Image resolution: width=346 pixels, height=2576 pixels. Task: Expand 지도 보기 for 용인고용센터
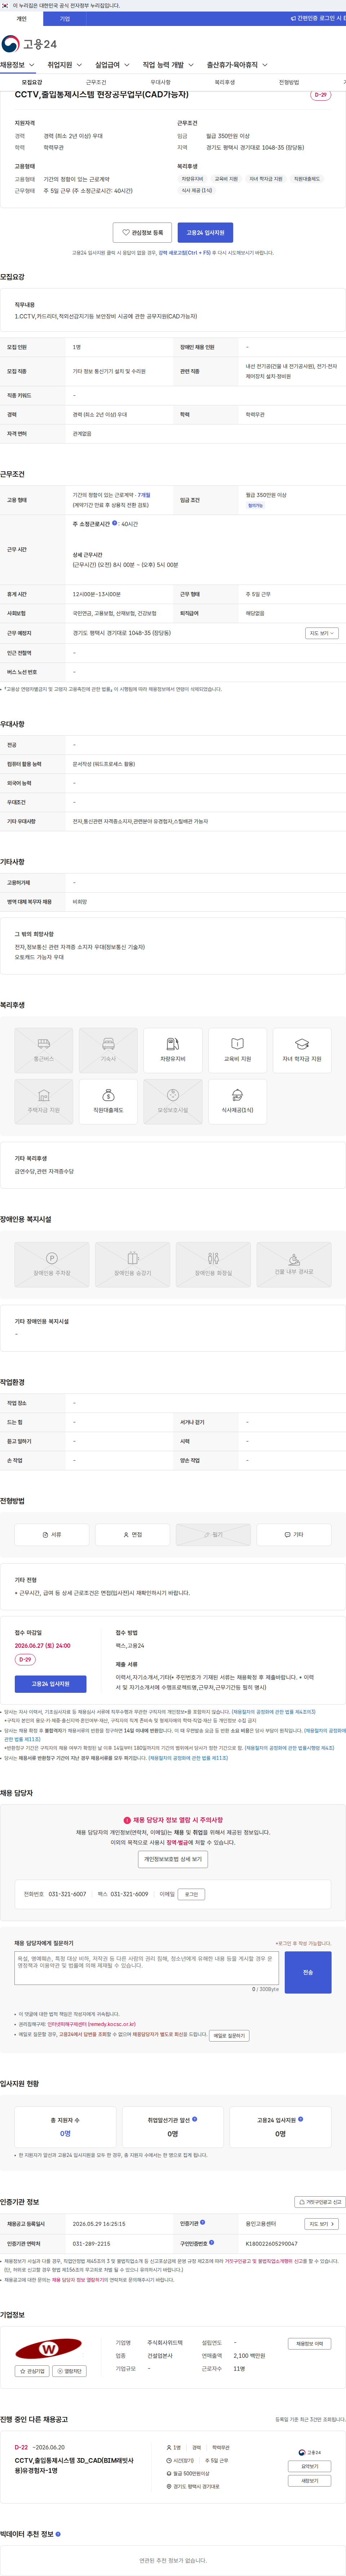click(322, 2224)
